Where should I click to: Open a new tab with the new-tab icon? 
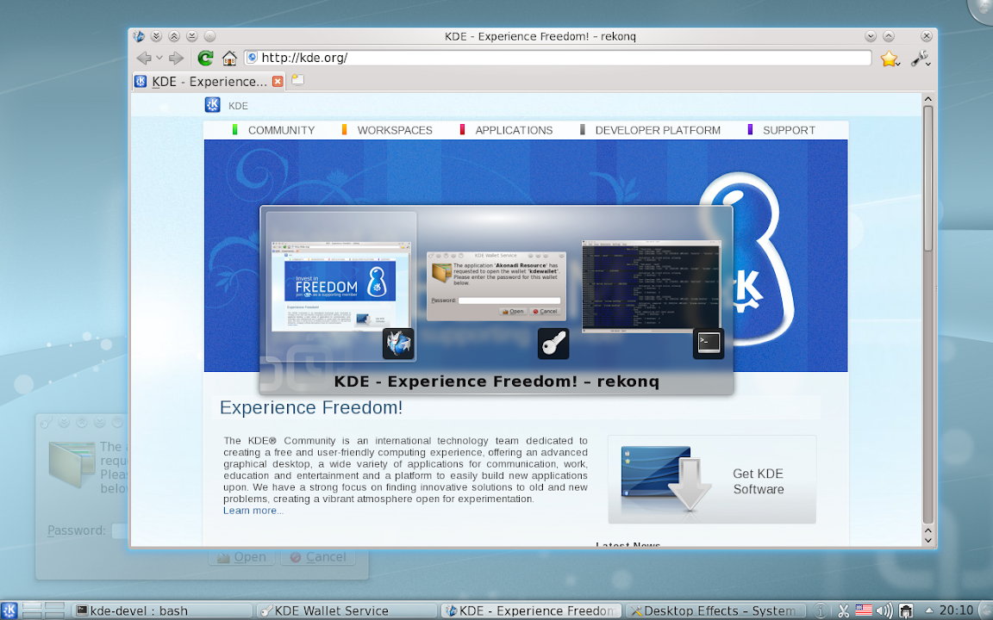tap(297, 80)
